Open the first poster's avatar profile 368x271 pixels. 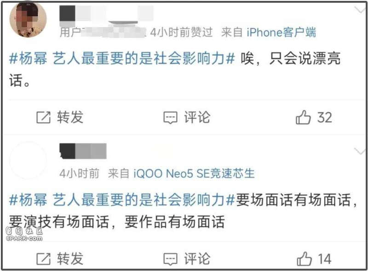click(28, 19)
